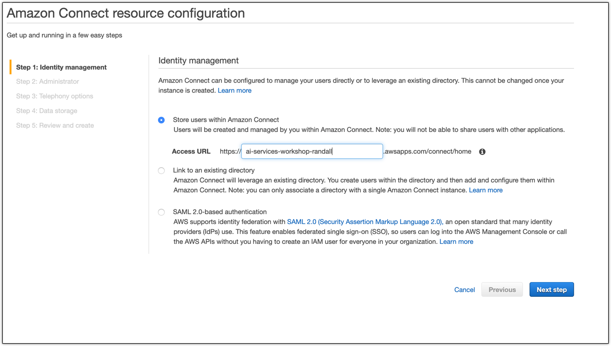The width and height of the screenshot is (611, 346).
Task: Choose SAML 2.0-based authentication radio button
Action: (x=161, y=212)
